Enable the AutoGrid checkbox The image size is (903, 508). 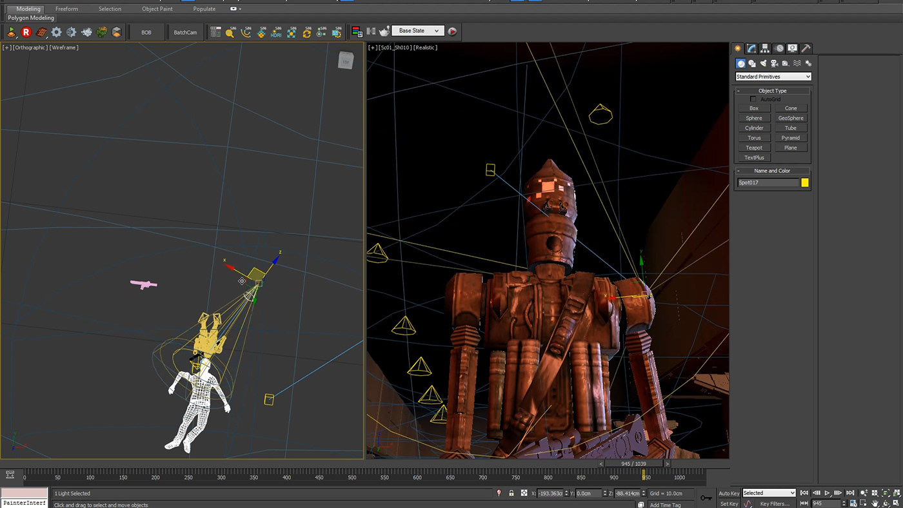coord(753,99)
